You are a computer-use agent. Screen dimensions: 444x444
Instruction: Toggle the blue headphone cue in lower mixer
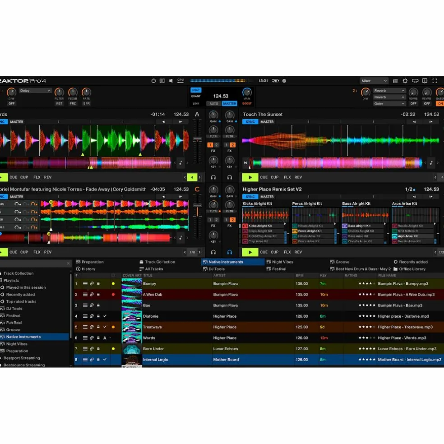point(230,252)
